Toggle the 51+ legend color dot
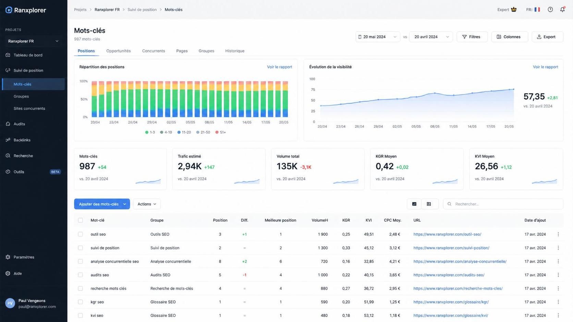 tap(217, 132)
